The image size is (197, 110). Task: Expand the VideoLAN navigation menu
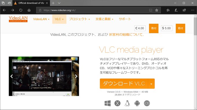(41, 19)
